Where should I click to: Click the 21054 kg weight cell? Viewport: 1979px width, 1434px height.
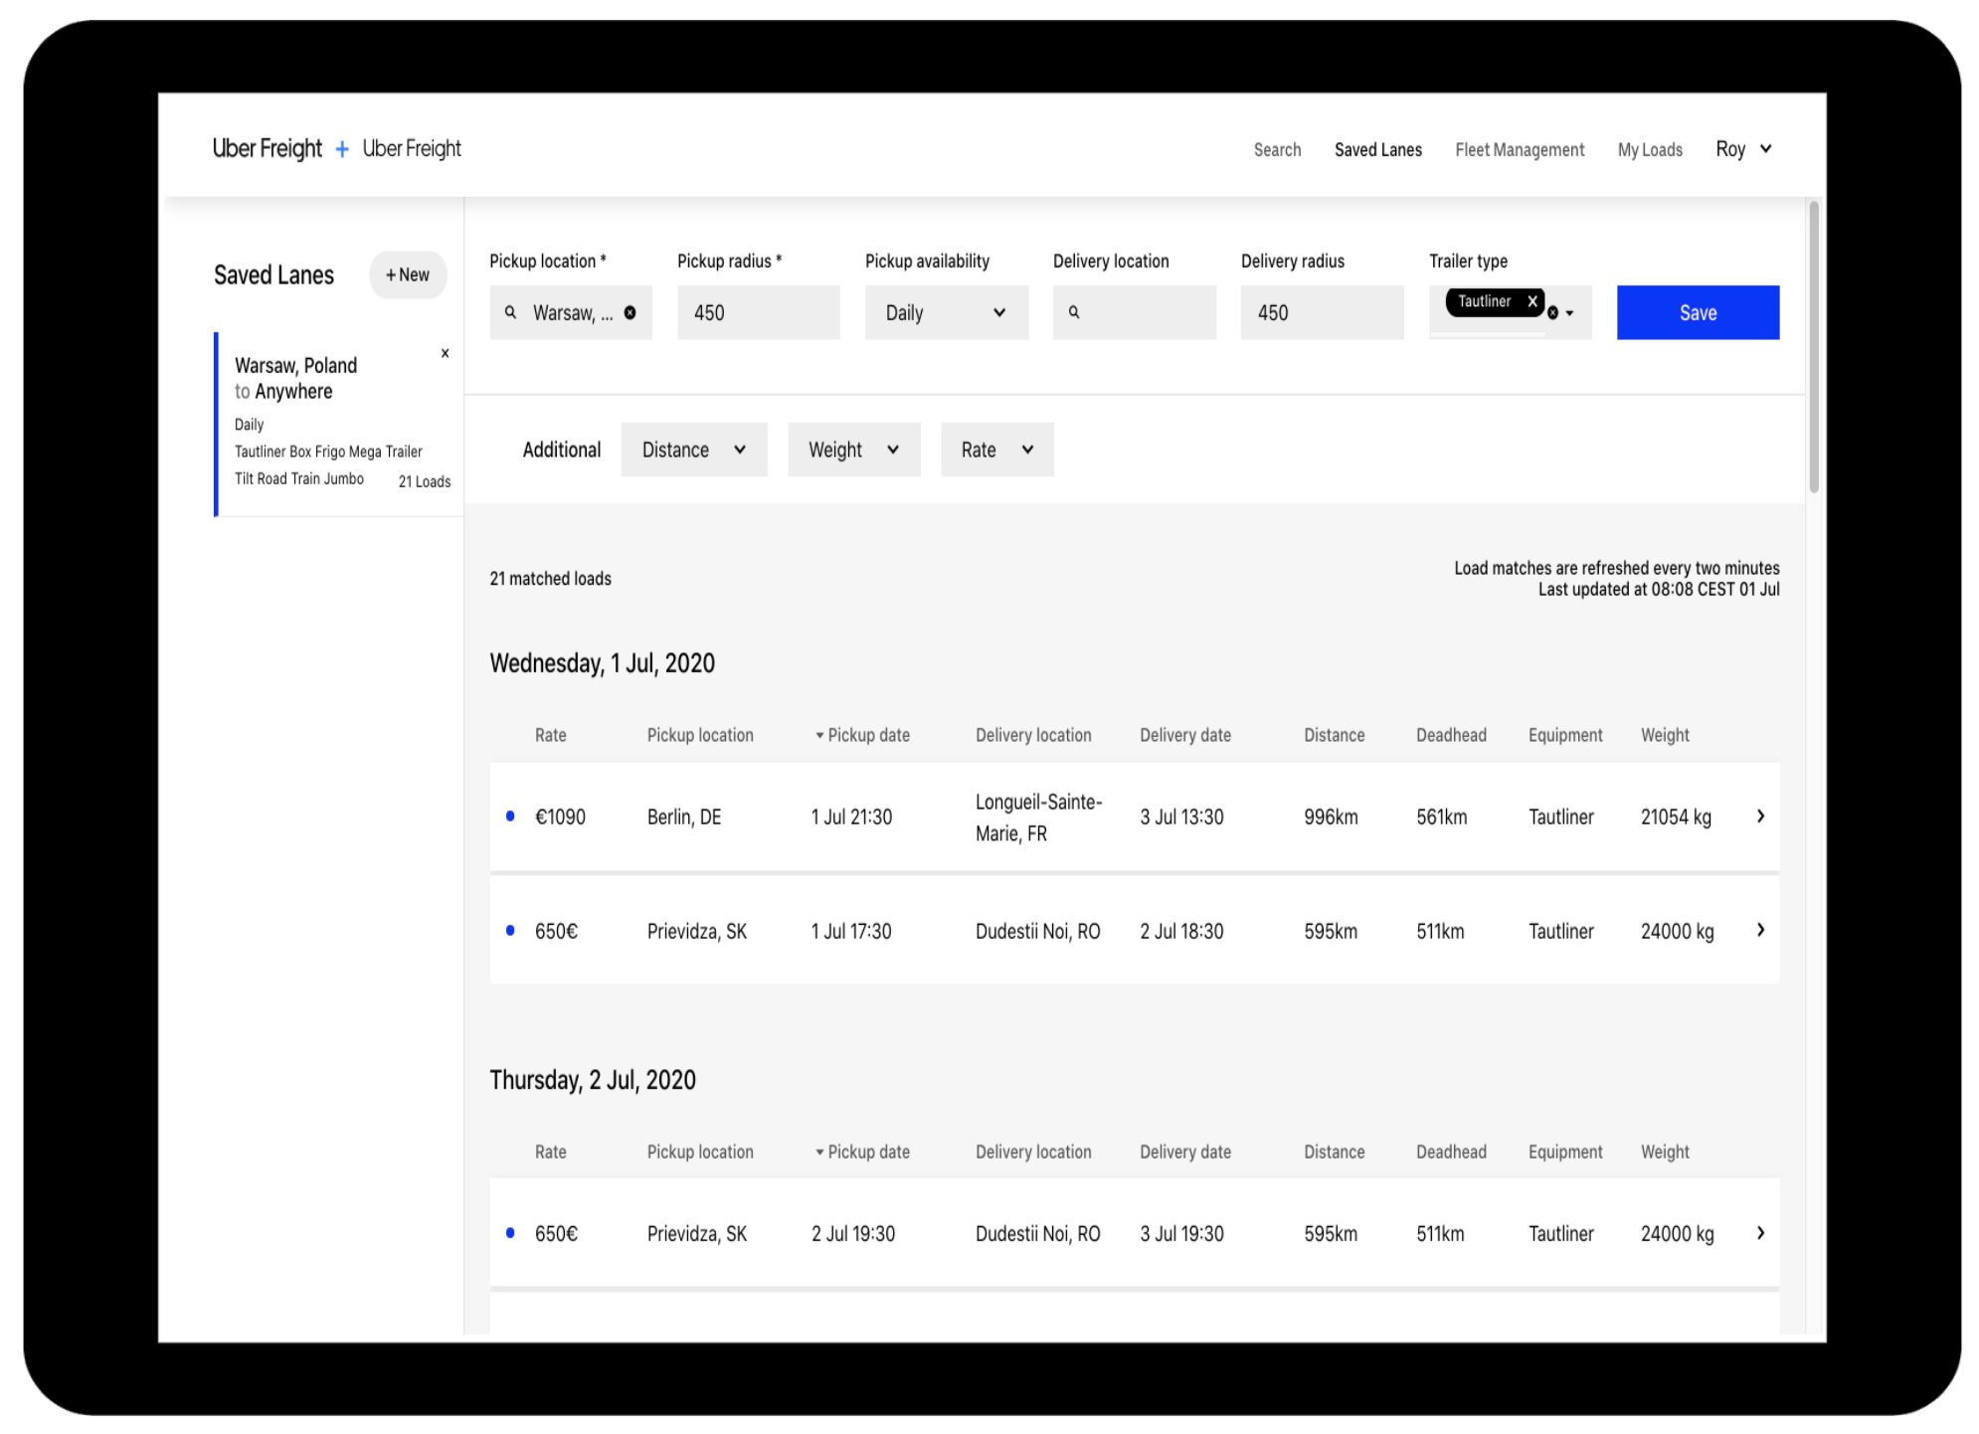tap(1676, 816)
